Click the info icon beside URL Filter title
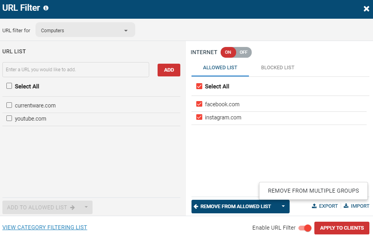Viewport: 373px width, 238px height. coord(46,8)
